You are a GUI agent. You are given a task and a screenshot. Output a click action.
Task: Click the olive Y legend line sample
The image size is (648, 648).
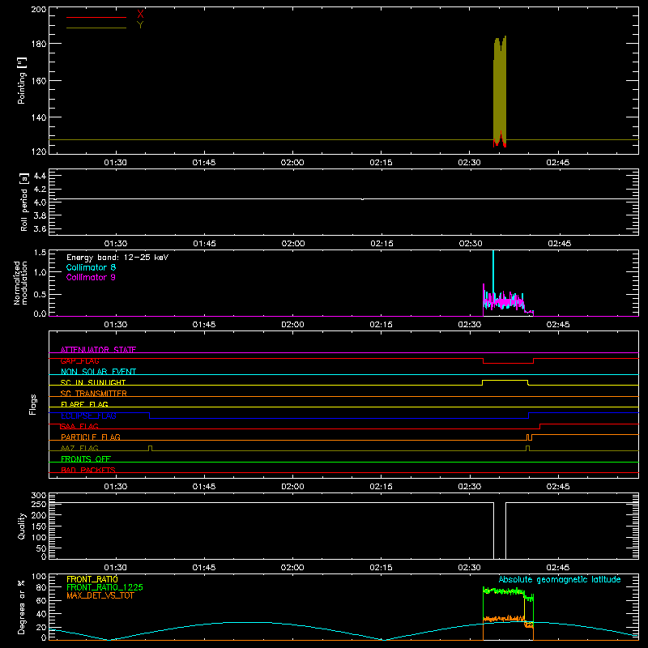click(x=96, y=28)
